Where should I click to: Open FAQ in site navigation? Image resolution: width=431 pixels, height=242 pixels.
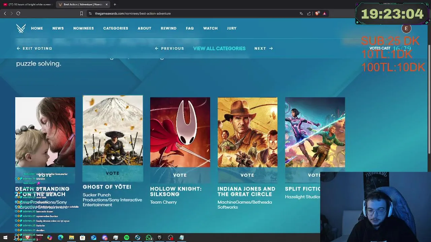(190, 28)
